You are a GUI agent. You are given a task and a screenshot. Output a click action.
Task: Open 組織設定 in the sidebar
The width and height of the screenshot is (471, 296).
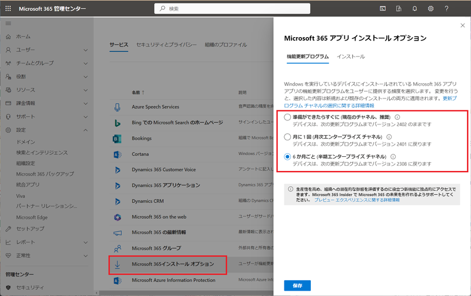click(25, 163)
